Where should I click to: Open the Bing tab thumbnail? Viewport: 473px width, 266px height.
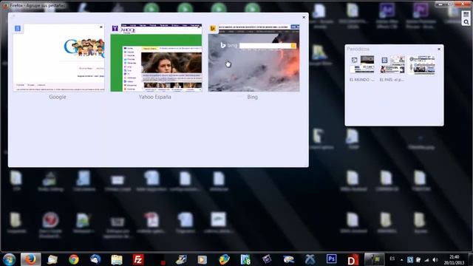click(253, 58)
